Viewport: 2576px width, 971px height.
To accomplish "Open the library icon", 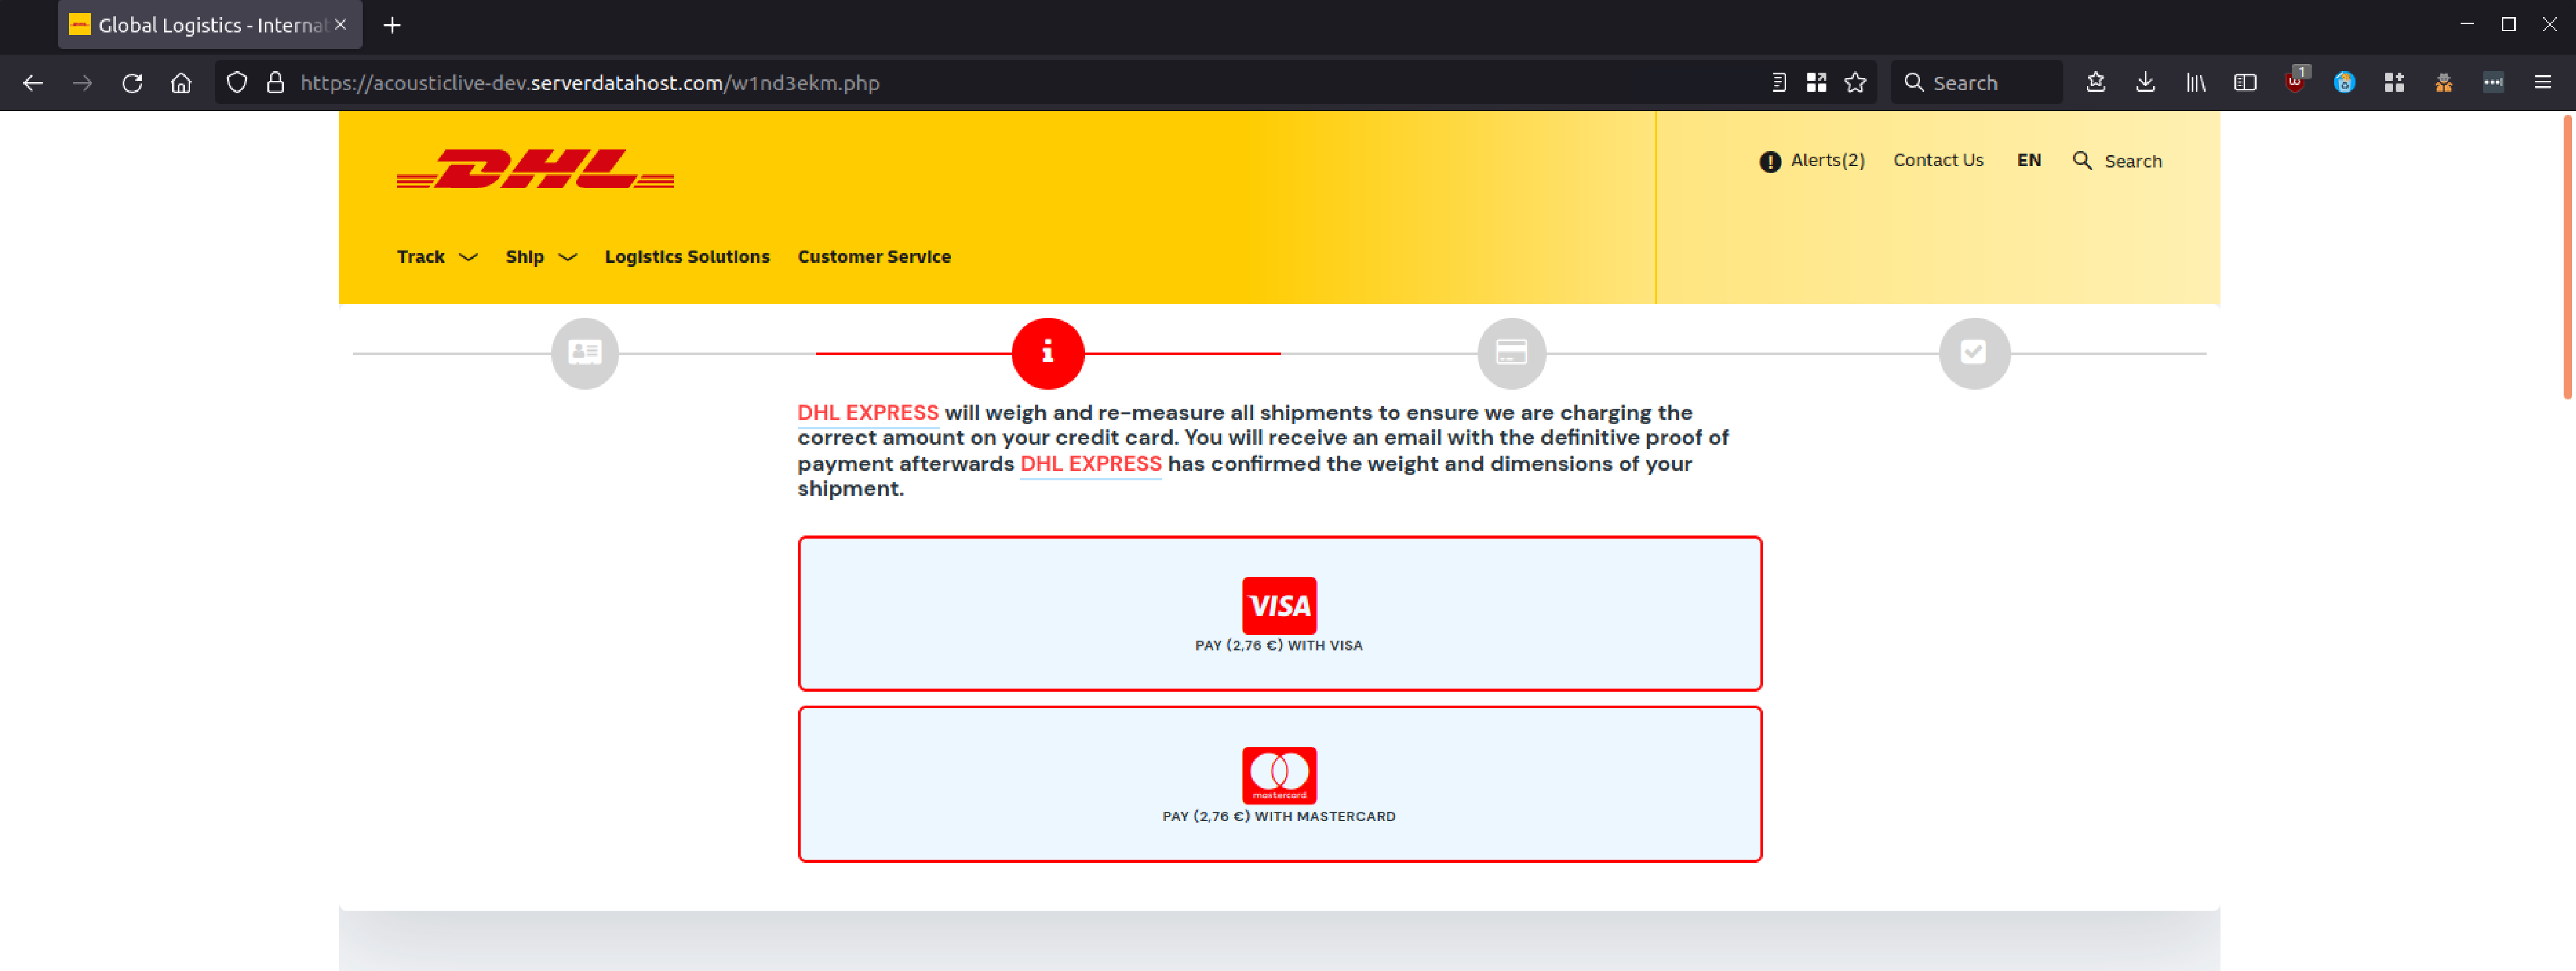I will point(2196,83).
